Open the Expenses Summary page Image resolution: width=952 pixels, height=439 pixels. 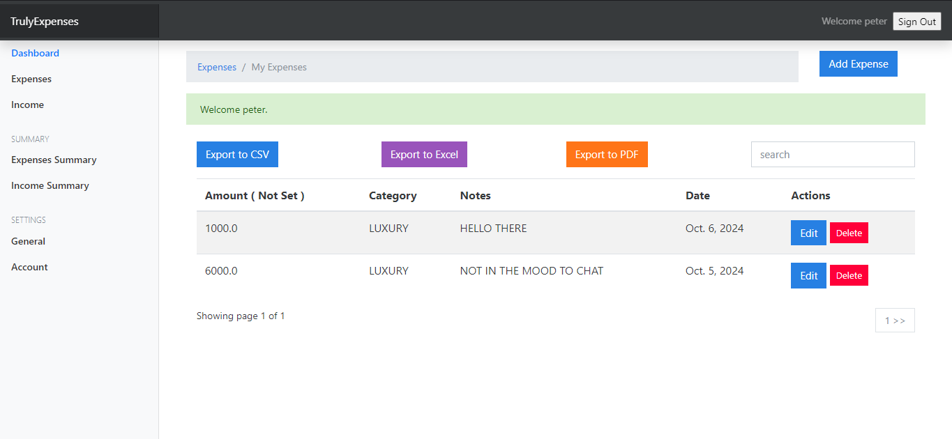coord(54,160)
